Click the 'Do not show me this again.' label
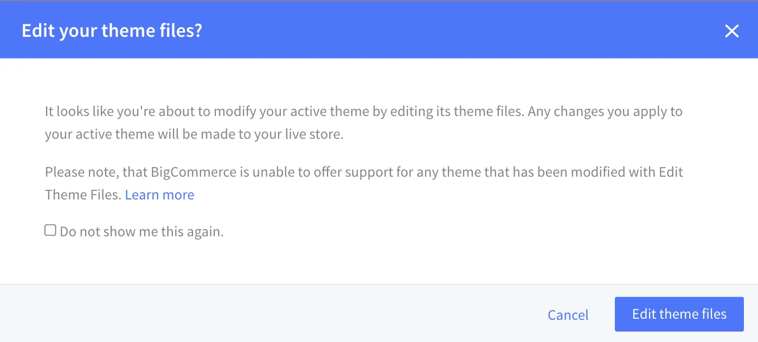 point(142,232)
